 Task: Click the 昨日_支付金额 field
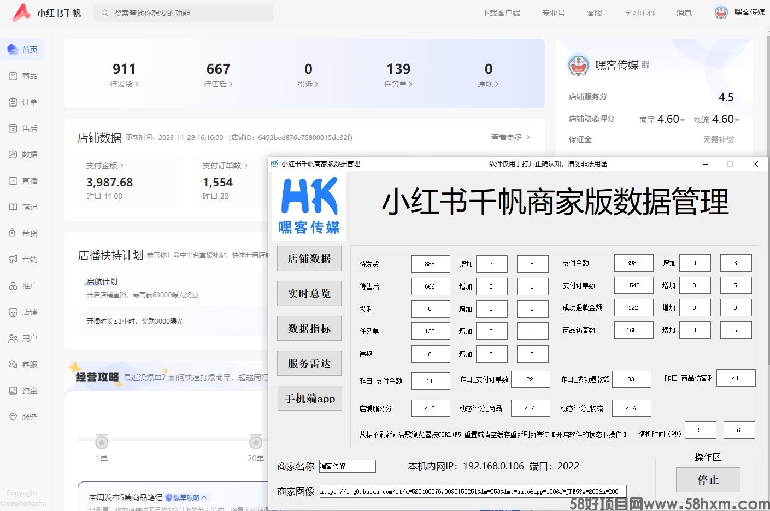[x=431, y=381]
